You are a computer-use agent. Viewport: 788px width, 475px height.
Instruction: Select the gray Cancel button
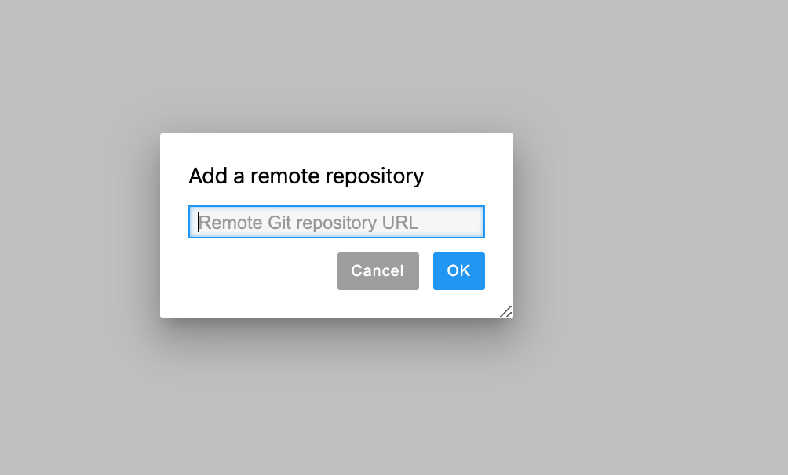coord(378,271)
